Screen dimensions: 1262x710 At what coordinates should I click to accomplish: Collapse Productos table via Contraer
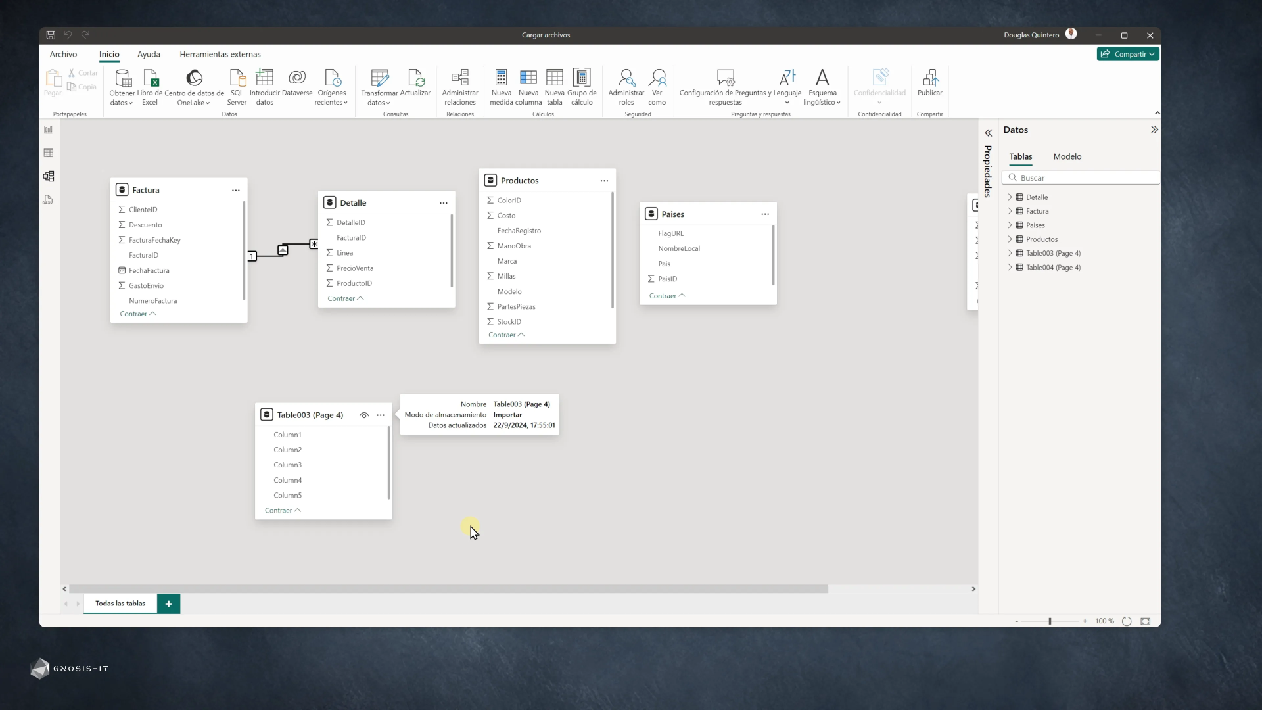[x=506, y=335]
